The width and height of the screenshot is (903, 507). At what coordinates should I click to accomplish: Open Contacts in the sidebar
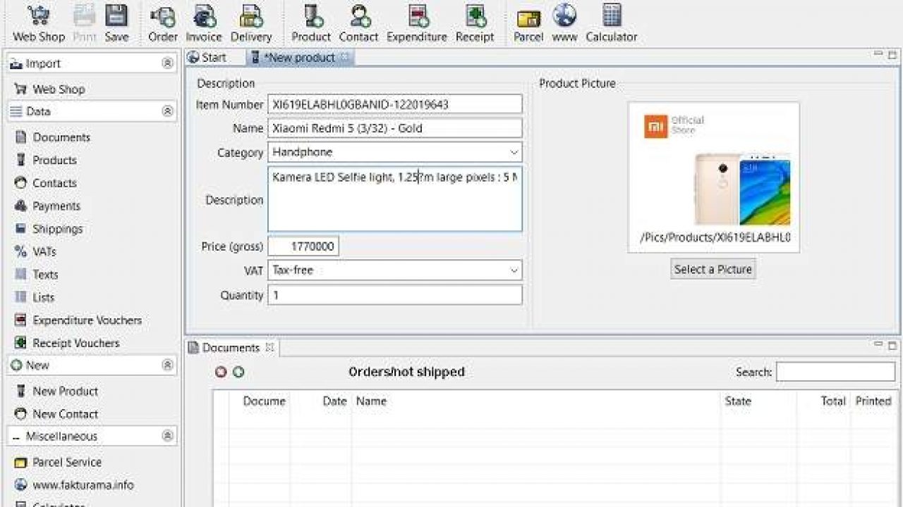pos(46,183)
